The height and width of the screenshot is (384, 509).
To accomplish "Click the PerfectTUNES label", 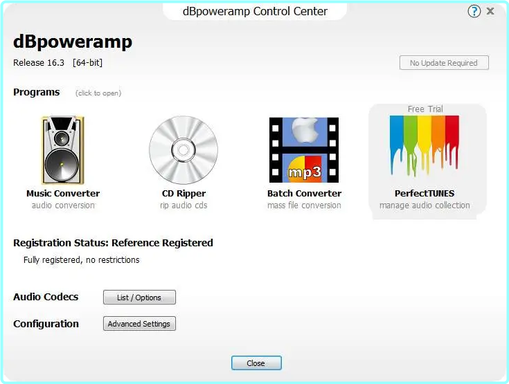I will pos(425,193).
